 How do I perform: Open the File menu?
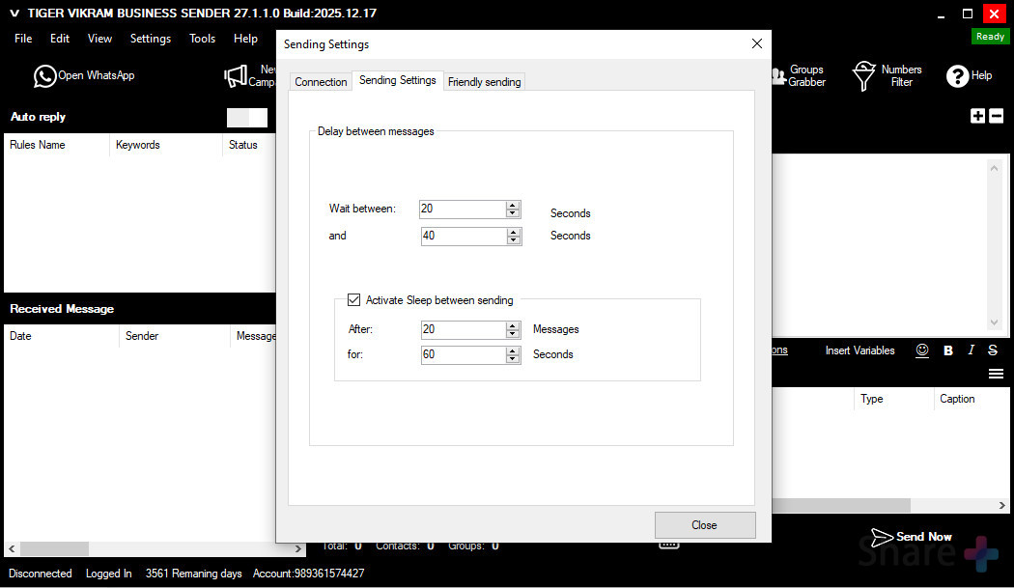click(x=23, y=39)
